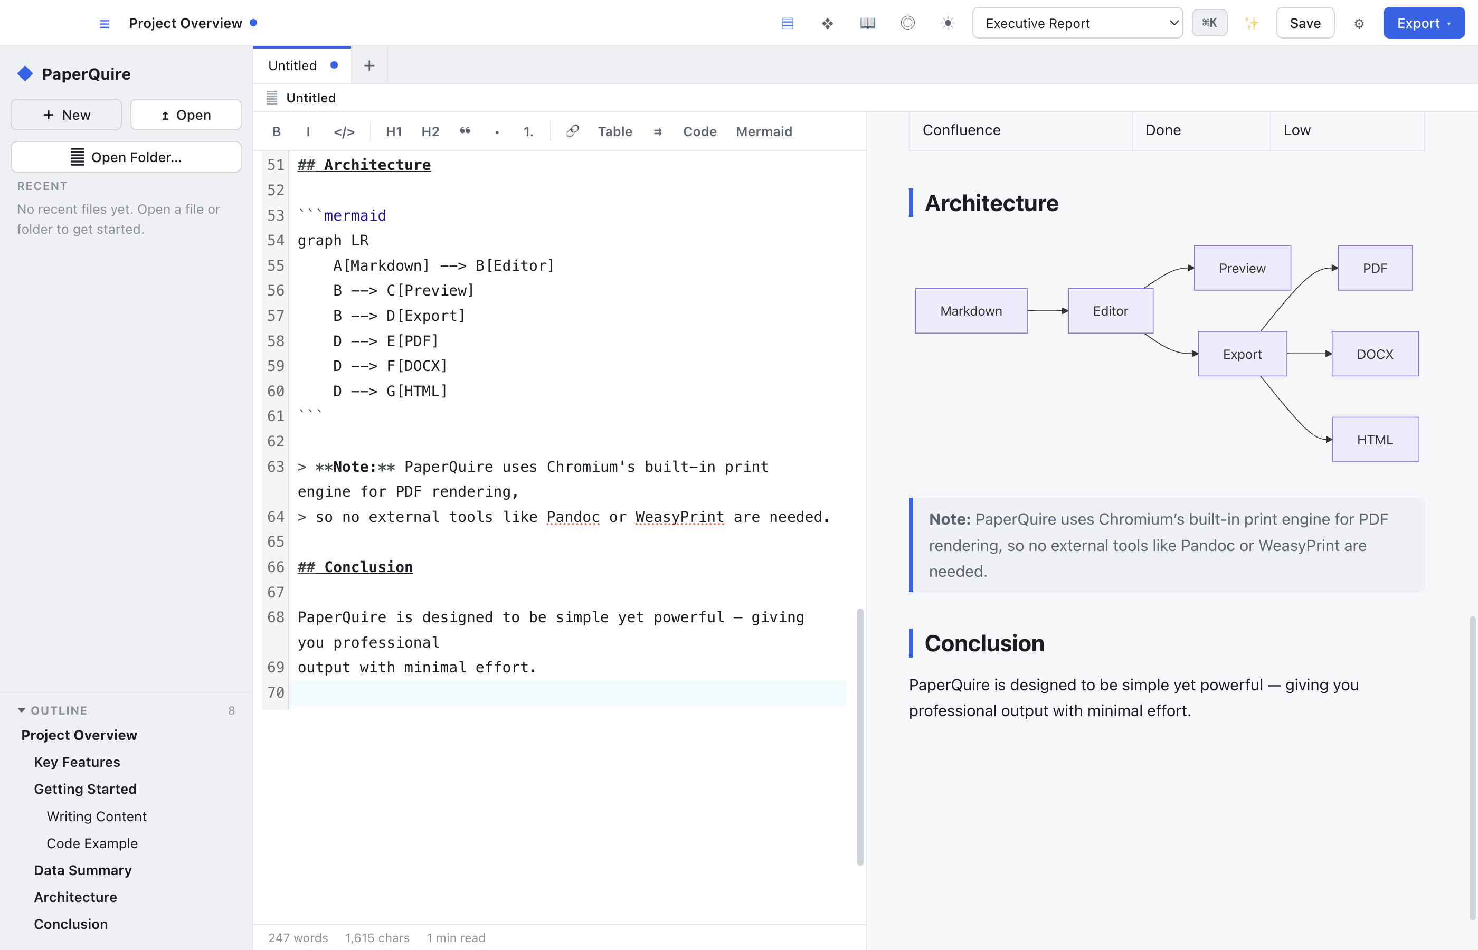The image size is (1478, 950).
Task: Click the Save button
Action: coord(1305,23)
